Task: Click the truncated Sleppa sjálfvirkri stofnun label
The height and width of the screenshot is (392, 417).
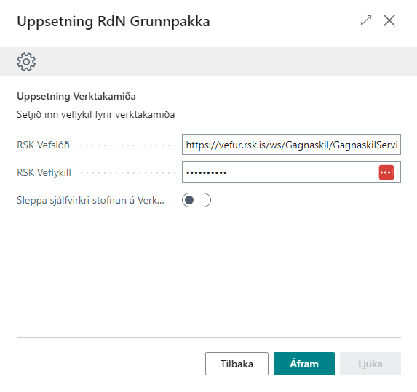Action: [90, 200]
